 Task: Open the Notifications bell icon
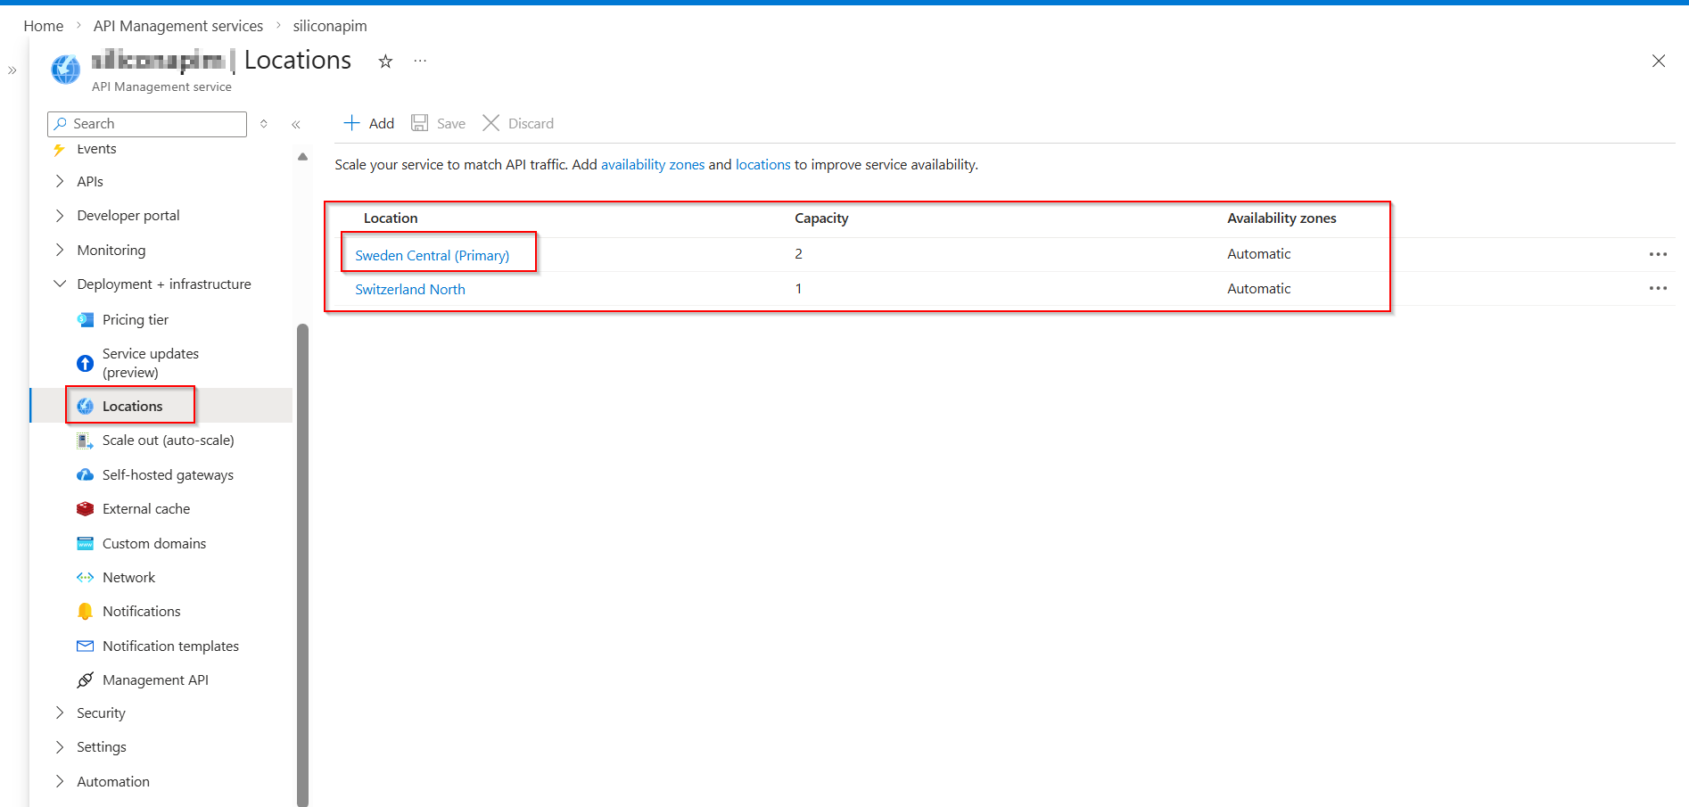(86, 612)
